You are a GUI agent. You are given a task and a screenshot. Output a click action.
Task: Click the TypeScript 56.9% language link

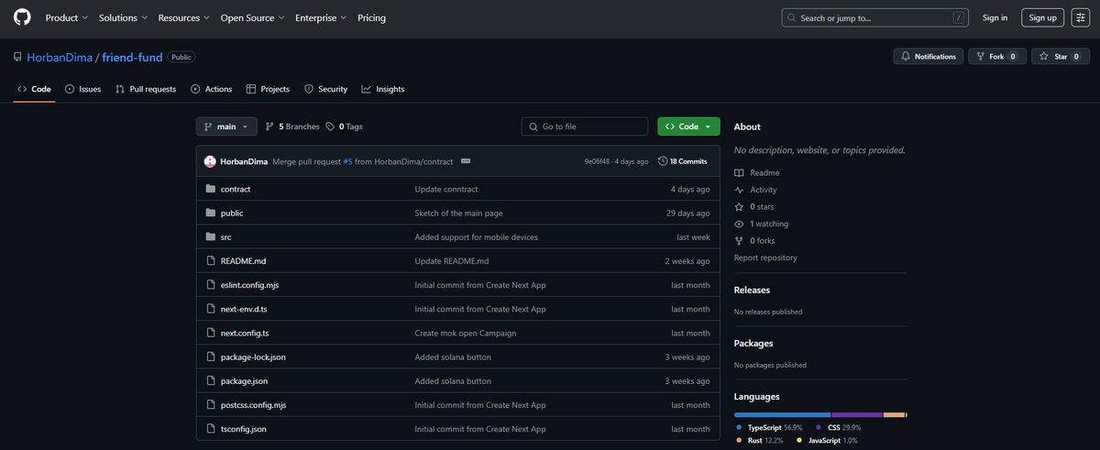click(x=768, y=428)
